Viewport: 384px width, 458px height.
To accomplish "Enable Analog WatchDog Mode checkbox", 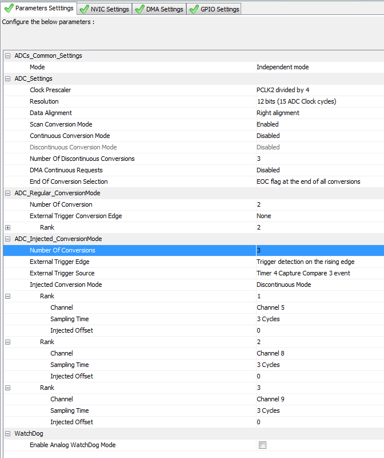I will 262,445.
